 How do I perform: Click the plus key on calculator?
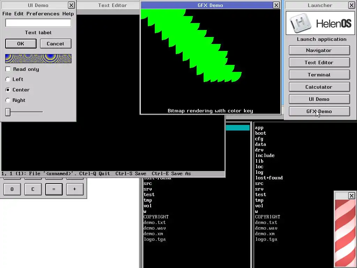pos(75,189)
